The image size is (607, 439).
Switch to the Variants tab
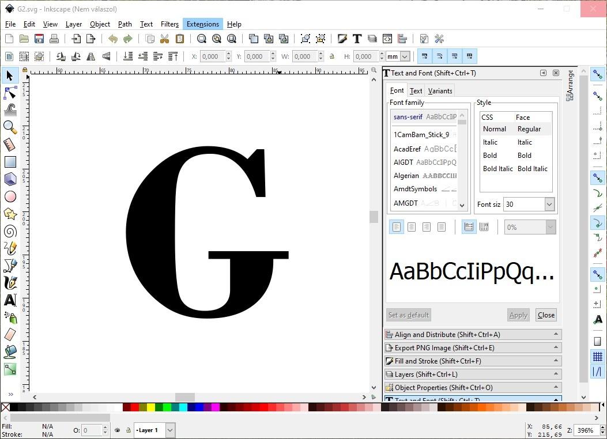[x=440, y=90]
